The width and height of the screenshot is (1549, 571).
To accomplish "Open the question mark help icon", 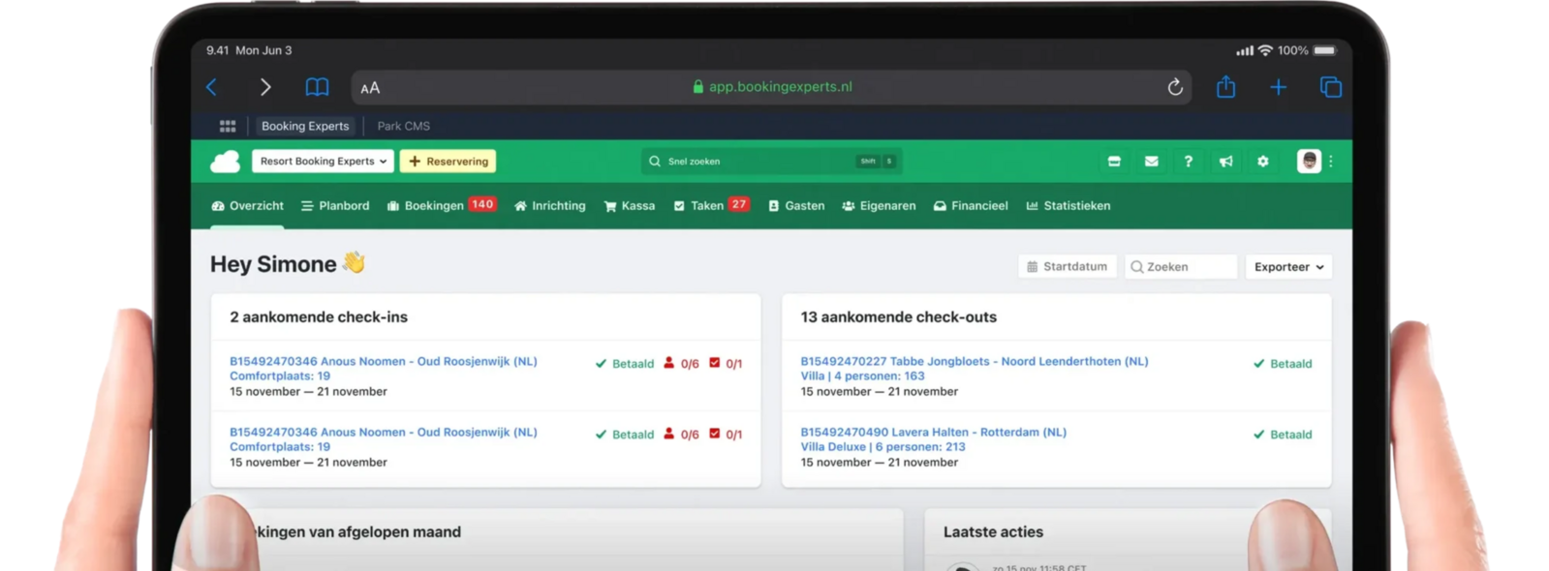I will pos(1189,162).
